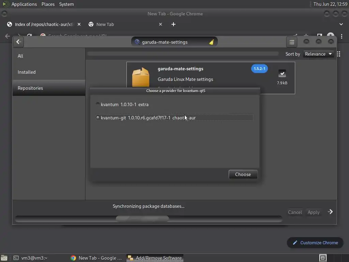349x262 pixels.
Task: Click the Choose button in the provider dialog
Action: (x=243, y=174)
